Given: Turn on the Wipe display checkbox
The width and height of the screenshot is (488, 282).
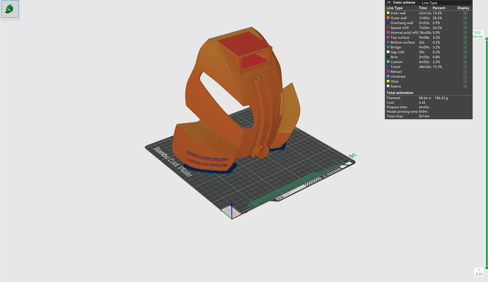Looking at the screenshot, I should (465, 81).
